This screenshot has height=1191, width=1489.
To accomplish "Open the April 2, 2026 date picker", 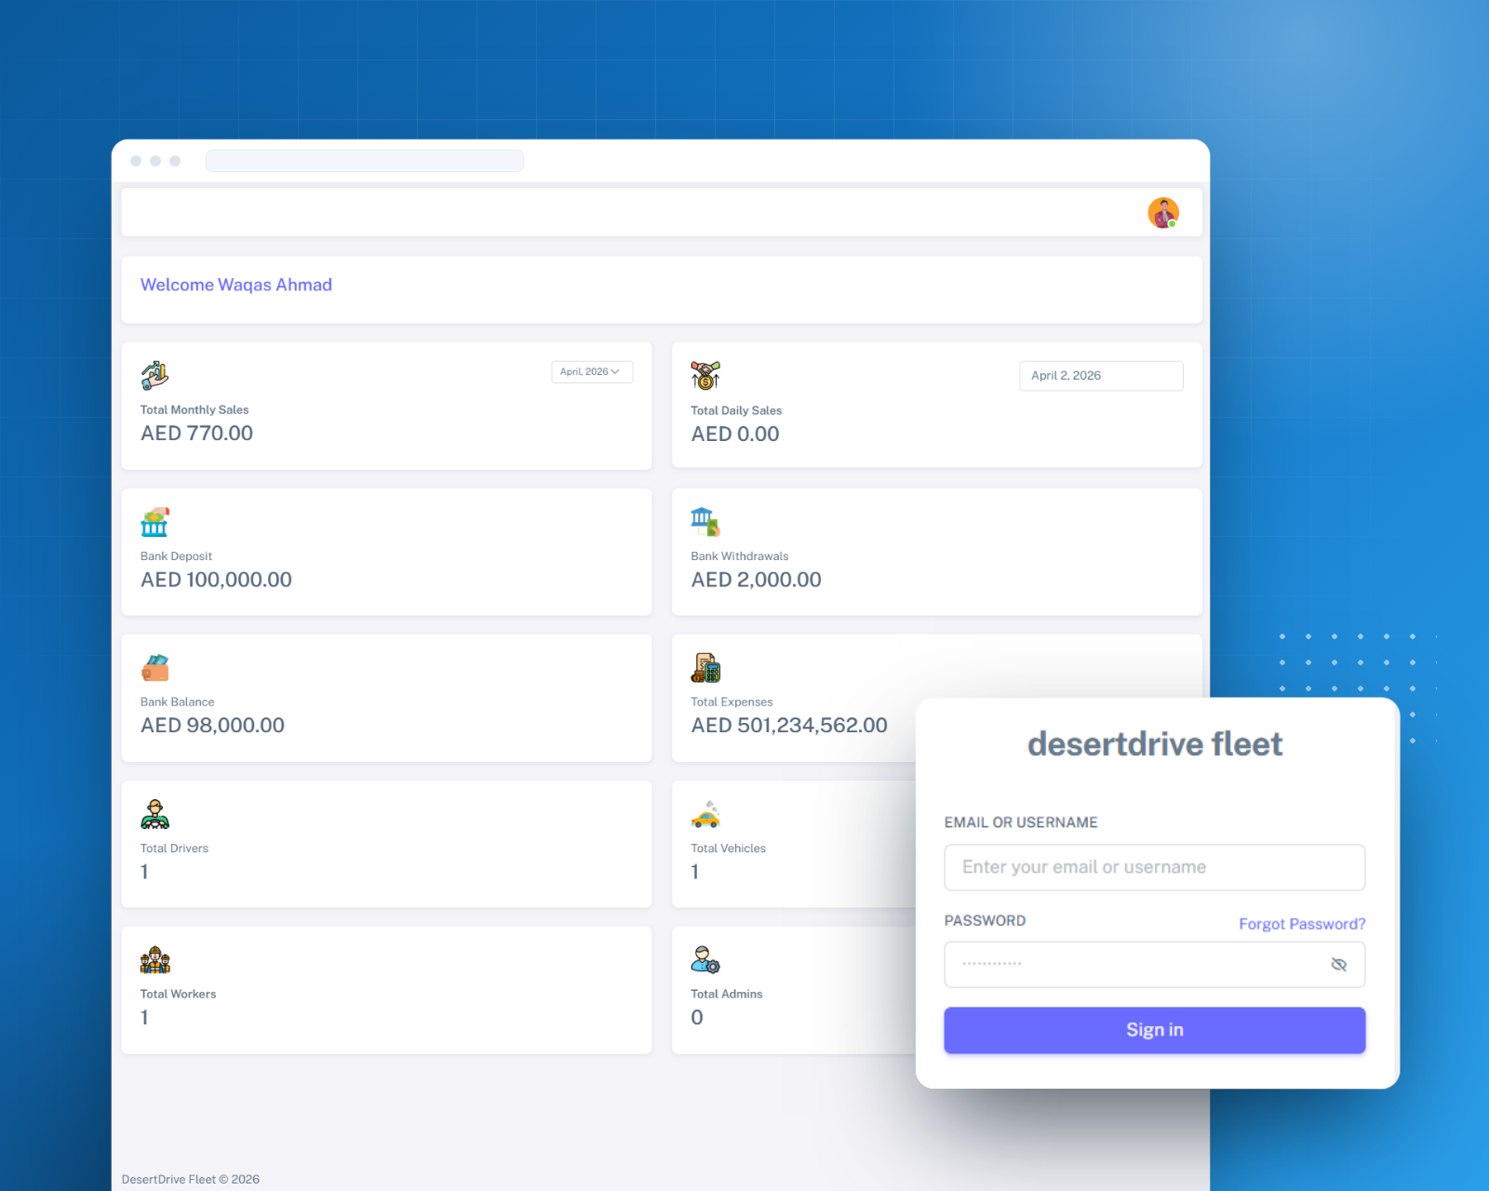I will pyautogui.click(x=1101, y=376).
